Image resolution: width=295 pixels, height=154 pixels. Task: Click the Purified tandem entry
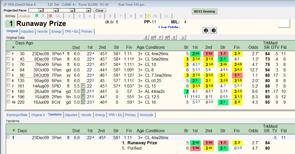click(x=134, y=148)
